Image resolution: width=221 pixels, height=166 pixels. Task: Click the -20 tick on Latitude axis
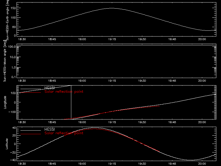pos(13,152)
